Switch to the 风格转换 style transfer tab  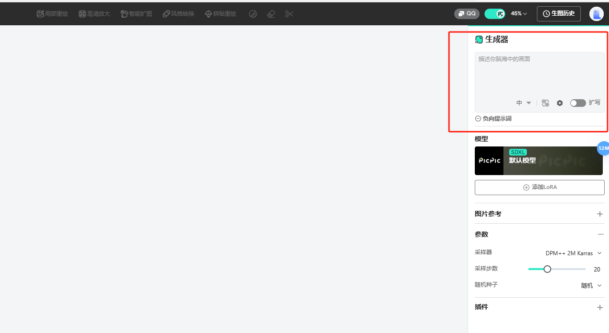click(179, 14)
